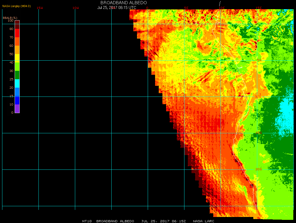Select the light green legend swatch between 30 and 40
This screenshot has height=223, width=296.
coord(17,67)
